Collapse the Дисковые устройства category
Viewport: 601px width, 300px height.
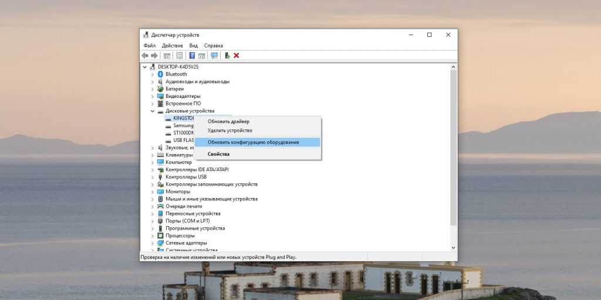tap(153, 111)
